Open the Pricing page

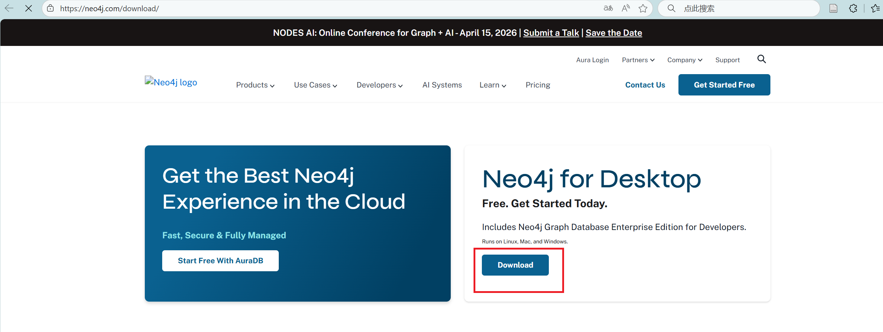538,85
